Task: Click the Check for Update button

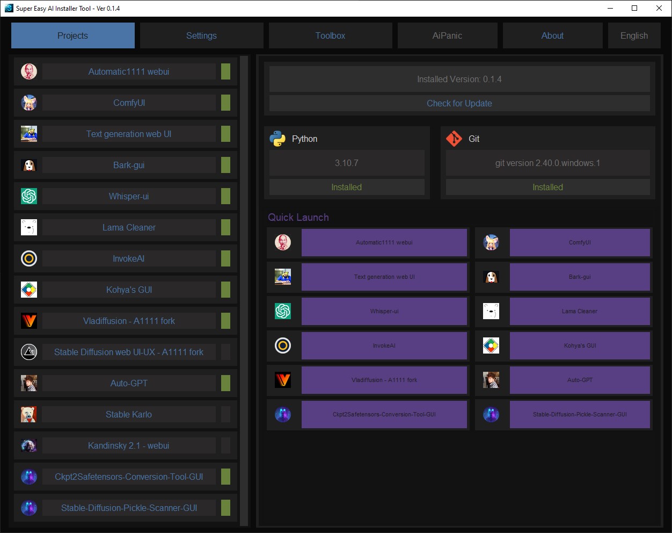Action: [x=459, y=103]
